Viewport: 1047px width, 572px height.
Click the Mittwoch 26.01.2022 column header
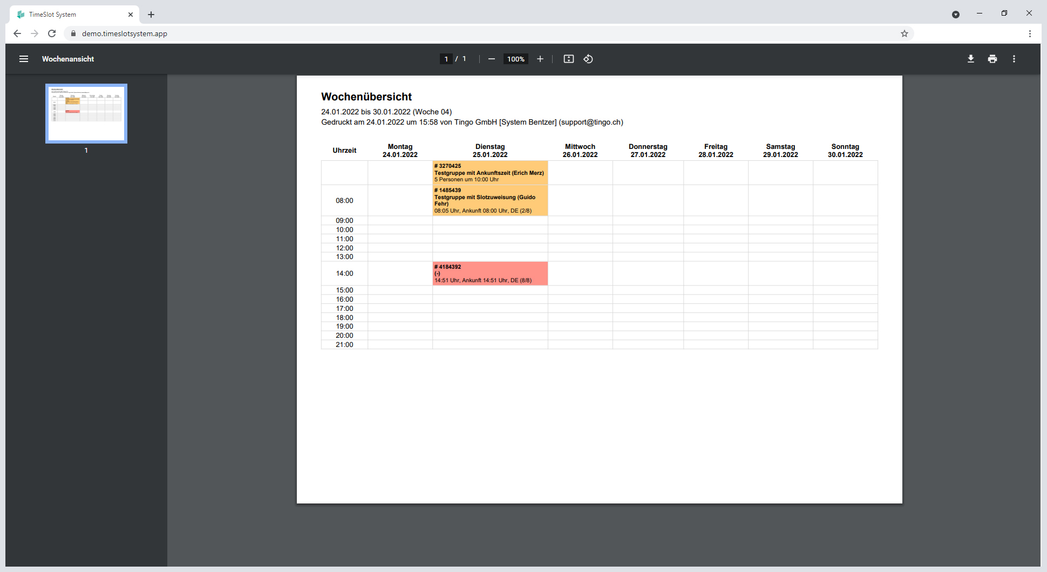click(x=580, y=151)
